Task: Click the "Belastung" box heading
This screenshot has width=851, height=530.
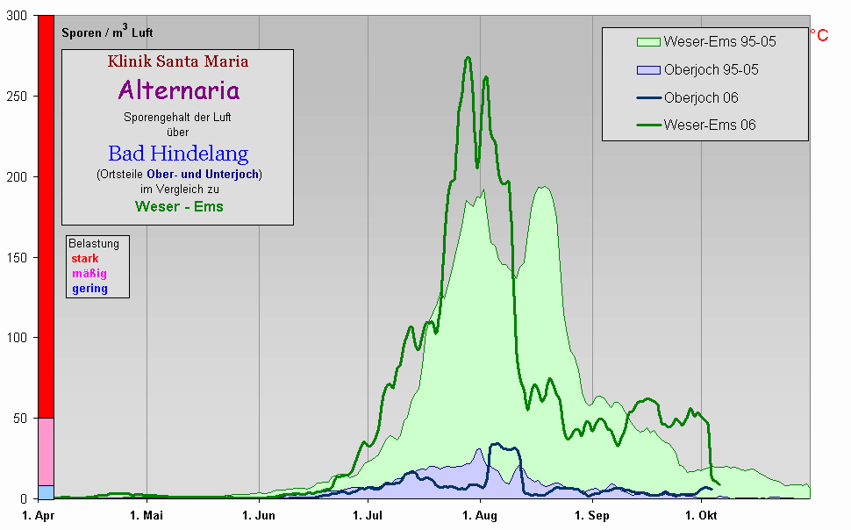Action: (94, 243)
